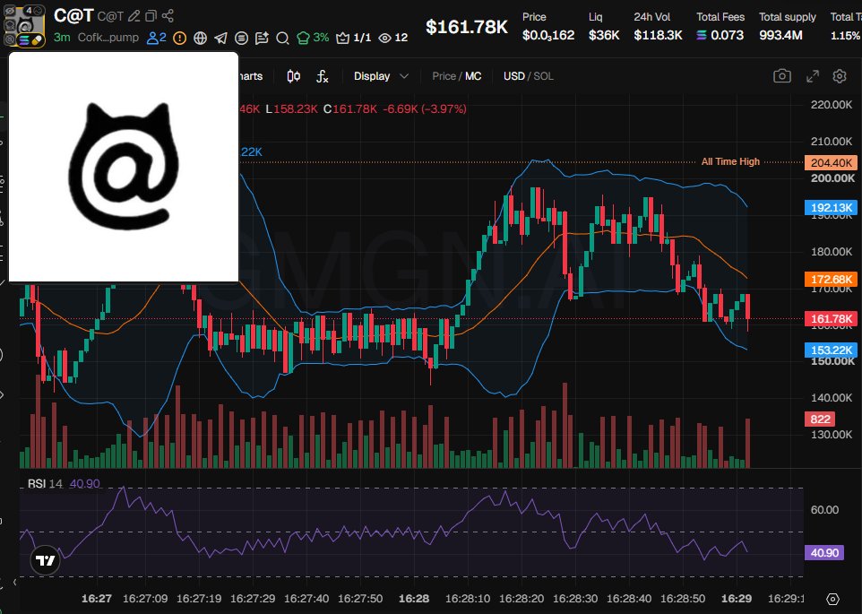Click the purple 40.90 RSI axis label
Screen dimensions: 862x614
pyautogui.click(x=824, y=552)
